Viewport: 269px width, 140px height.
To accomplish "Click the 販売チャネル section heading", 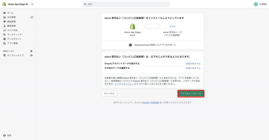I will [9, 51].
